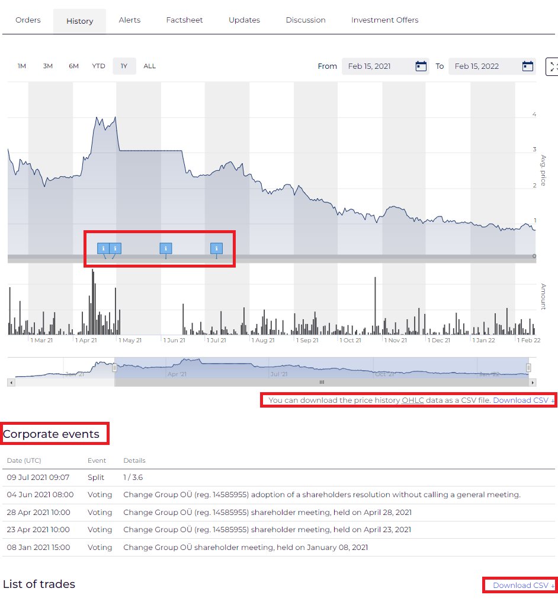Click the 1 / 3.6 split details

click(x=133, y=477)
